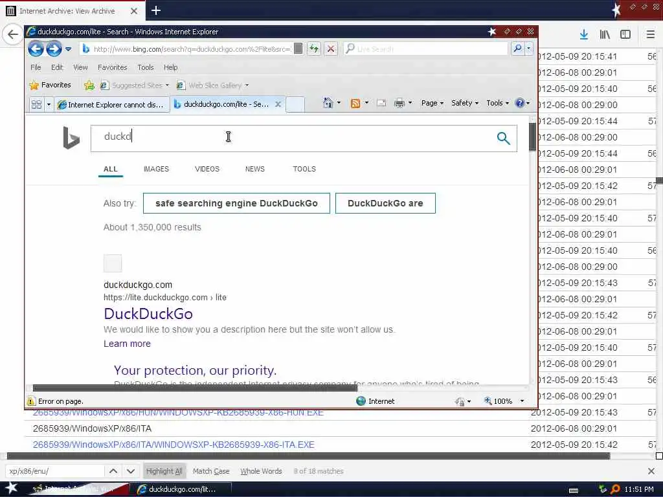Screen dimensions: 663x497
Task: Toggle Whole Words in find bar
Action: 262,471
